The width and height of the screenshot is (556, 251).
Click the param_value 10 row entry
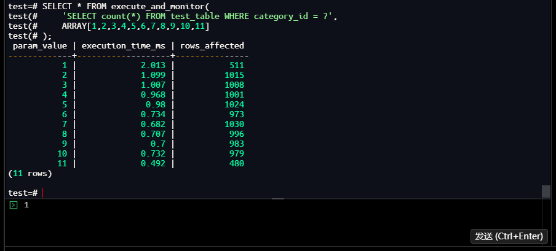[62, 153]
